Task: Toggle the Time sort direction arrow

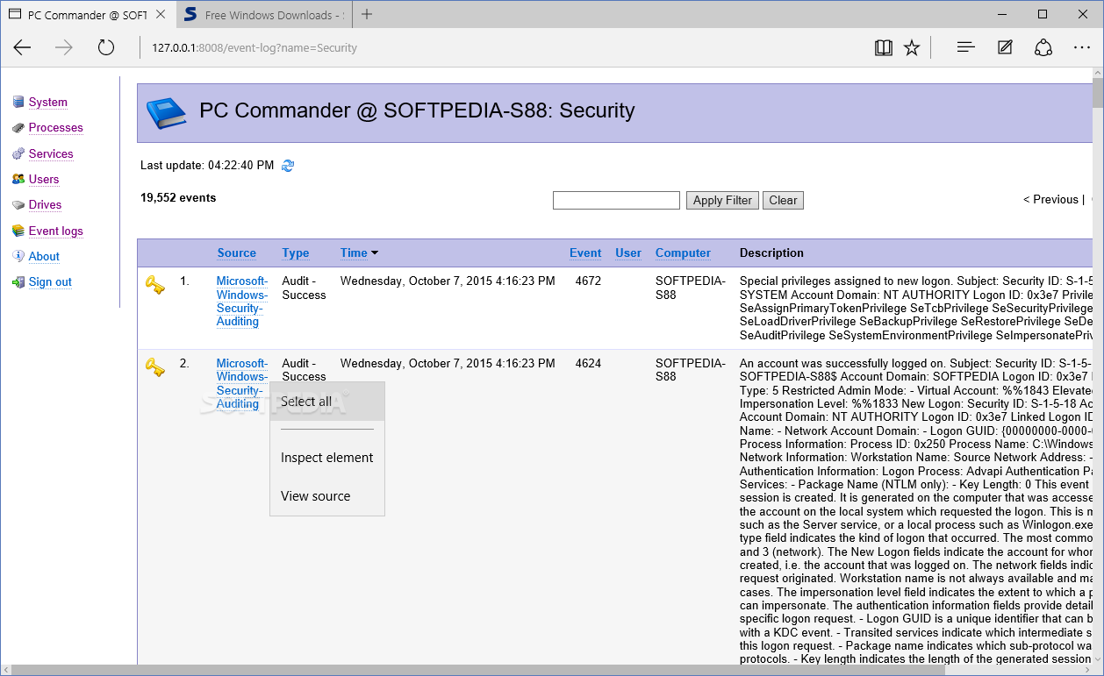Action: [375, 253]
